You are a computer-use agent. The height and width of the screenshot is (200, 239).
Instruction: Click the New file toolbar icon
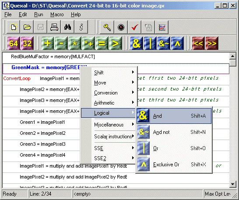14,27
